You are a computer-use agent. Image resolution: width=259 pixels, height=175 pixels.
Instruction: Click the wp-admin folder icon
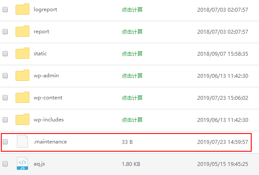point(22,76)
